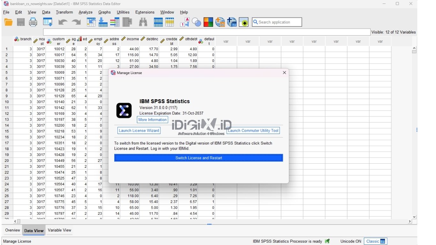This screenshot has width=436, height=245.
Task: Click the blue globe with table icon
Action: [232, 22]
